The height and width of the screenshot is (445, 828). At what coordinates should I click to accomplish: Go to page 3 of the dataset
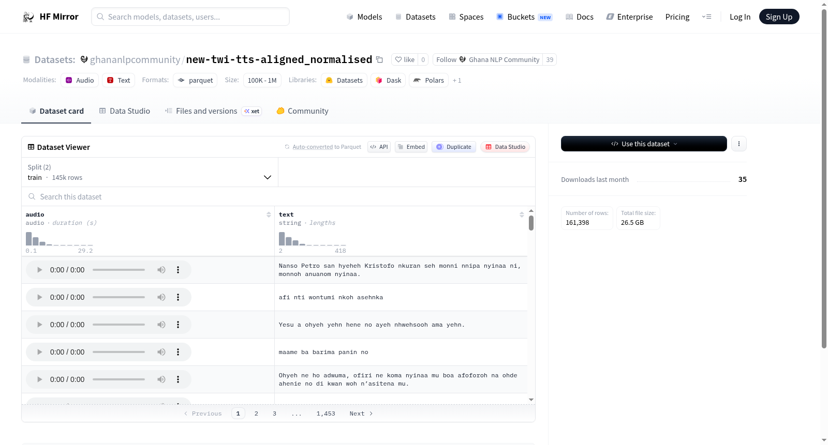[274, 413]
